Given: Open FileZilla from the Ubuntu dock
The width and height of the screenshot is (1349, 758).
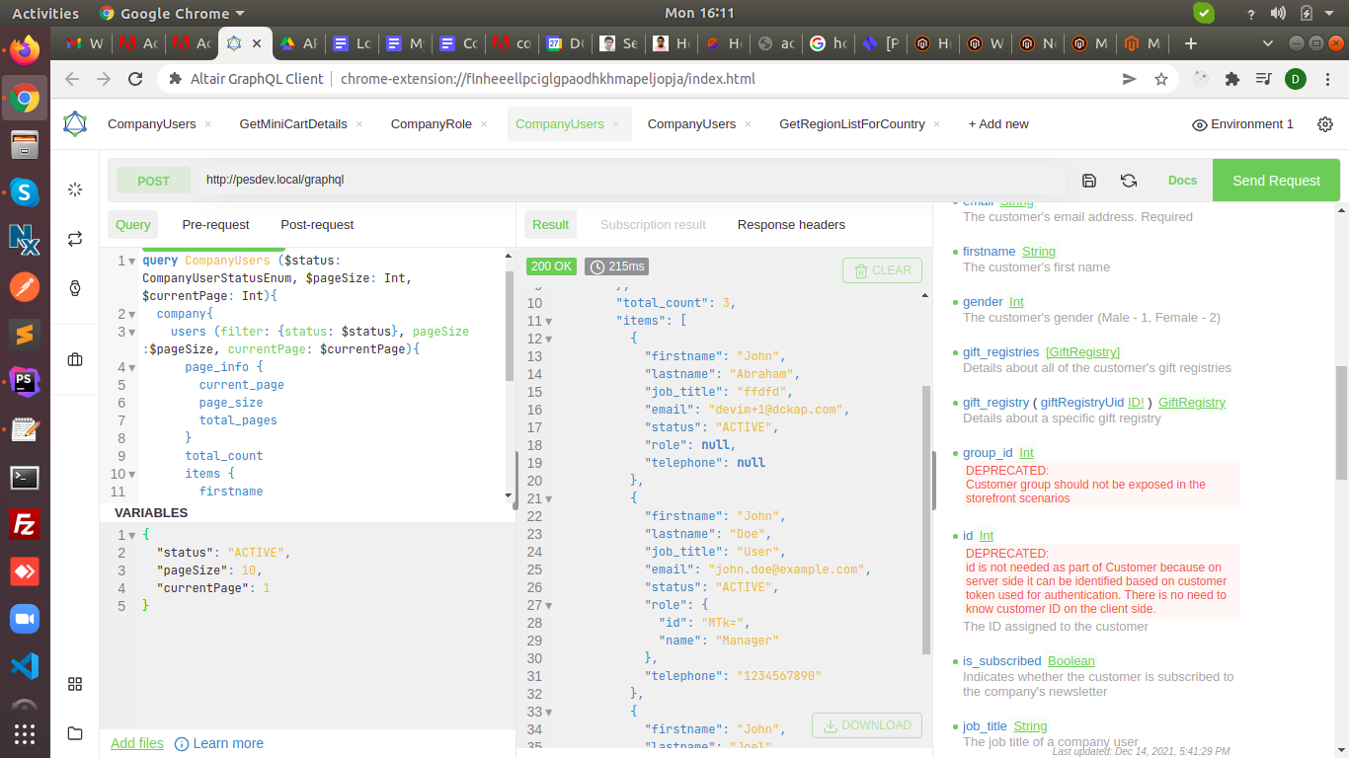Looking at the screenshot, I should pos(24,524).
